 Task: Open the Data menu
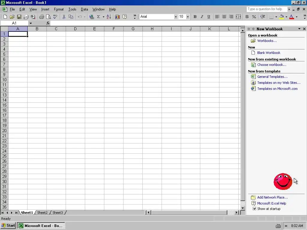click(x=84, y=9)
